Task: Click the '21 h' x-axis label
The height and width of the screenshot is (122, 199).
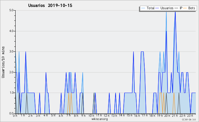Action: 175,115
